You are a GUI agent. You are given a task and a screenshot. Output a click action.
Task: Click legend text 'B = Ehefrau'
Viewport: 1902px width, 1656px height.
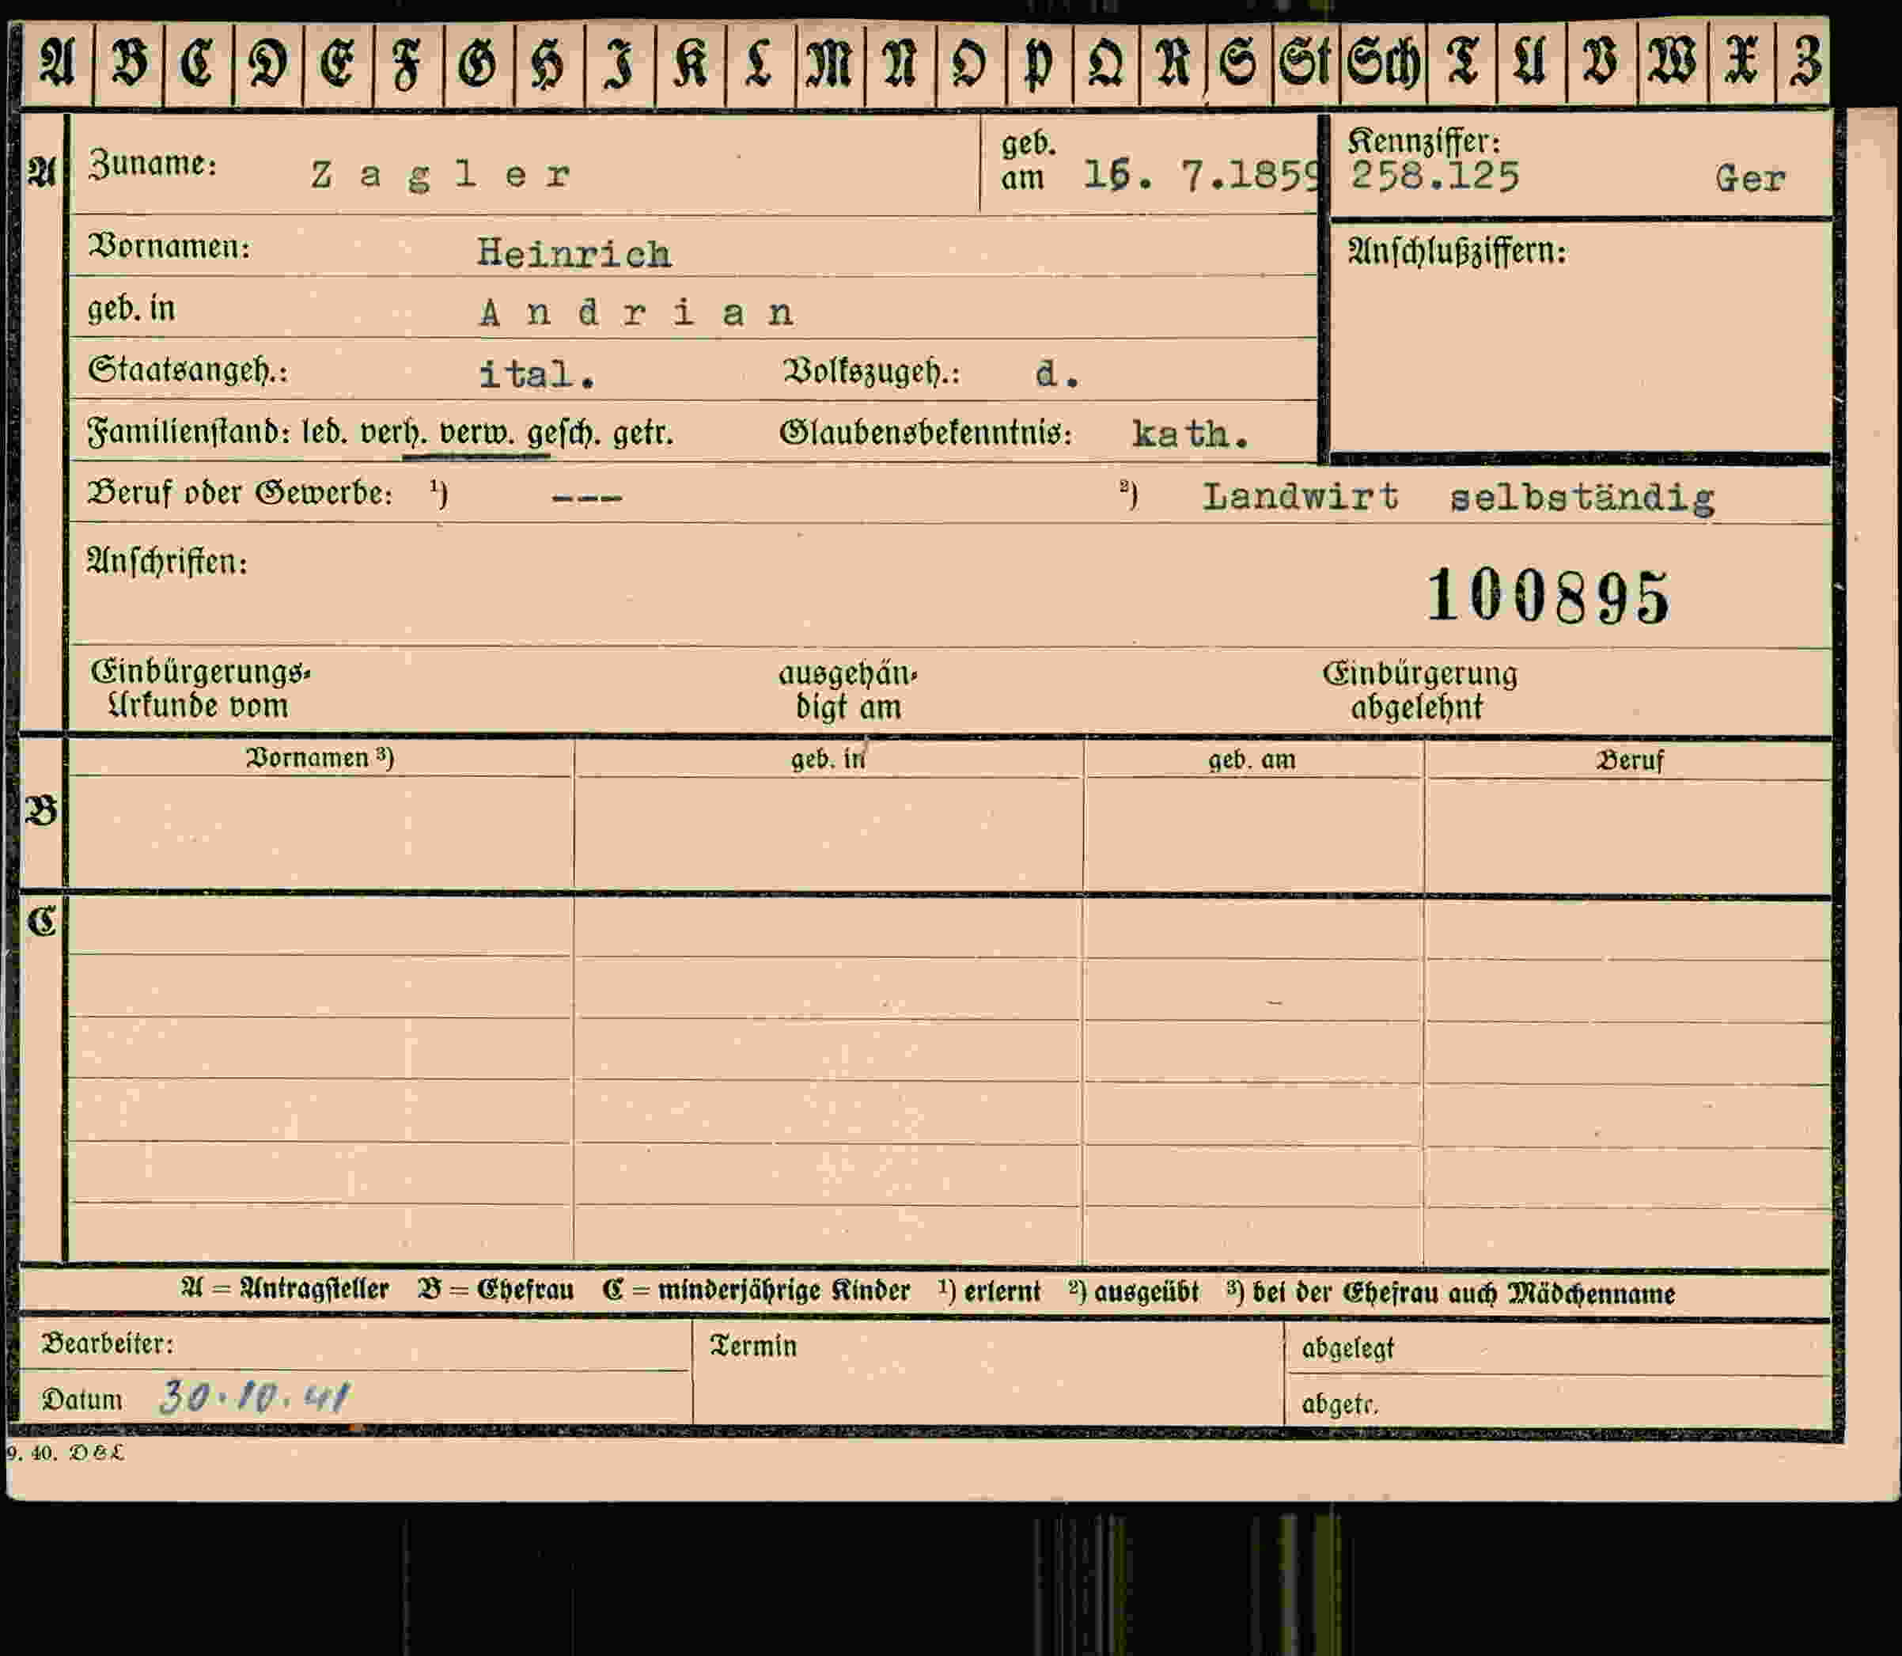(495, 1290)
